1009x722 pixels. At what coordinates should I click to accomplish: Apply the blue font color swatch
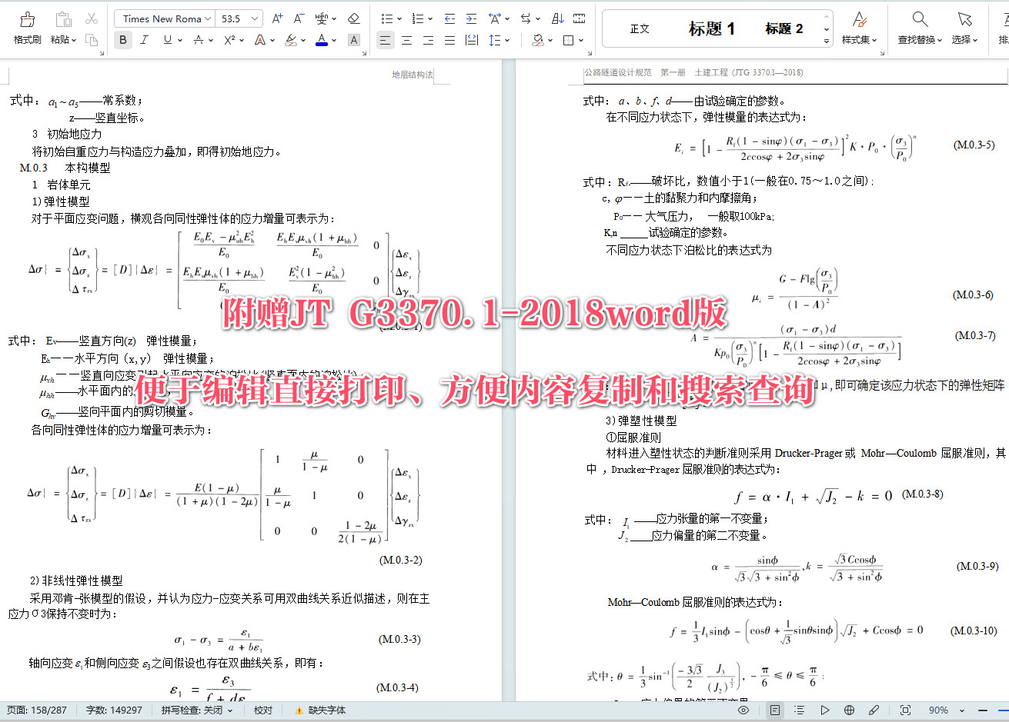(321, 40)
